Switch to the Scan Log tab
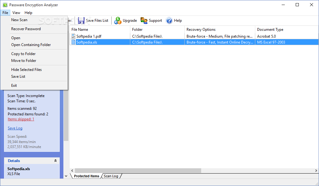The width and height of the screenshot is (319, 186). (111, 176)
